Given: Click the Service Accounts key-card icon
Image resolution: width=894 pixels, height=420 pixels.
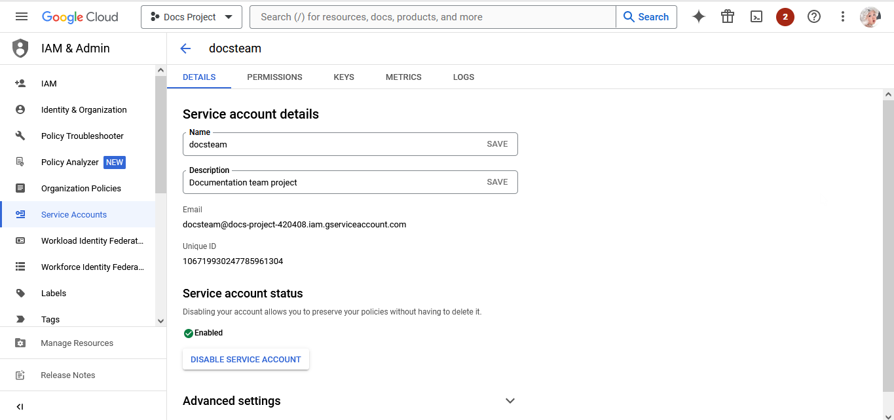Looking at the screenshot, I should pyautogui.click(x=20, y=214).
